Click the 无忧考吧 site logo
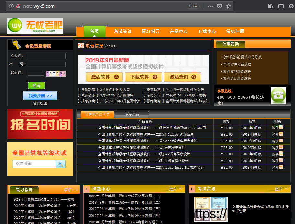The image size is (295, 224). (x=35, y=26)
